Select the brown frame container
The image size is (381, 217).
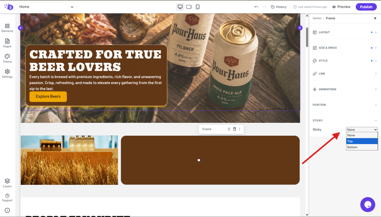(210, 160)
